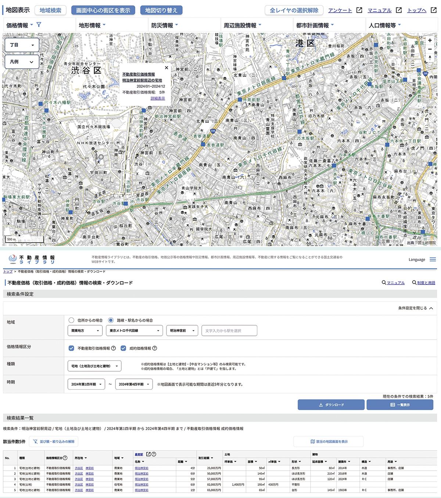Select the 住所からの場合 radio button
The image size is (441, 498).
pos(71,320)
